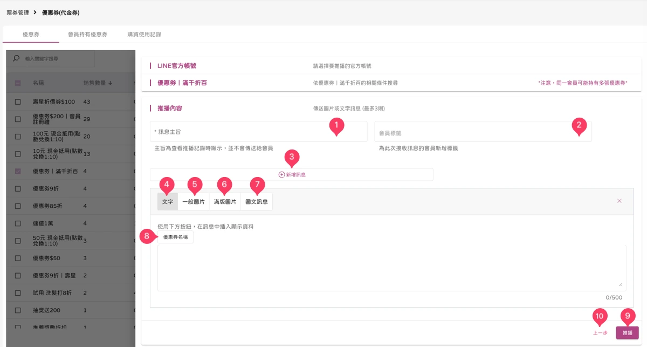Check the 抽獎送200 row checkbox
This screenshot has width=647, height=347.
pyautogui.click(x=18, y=310)
